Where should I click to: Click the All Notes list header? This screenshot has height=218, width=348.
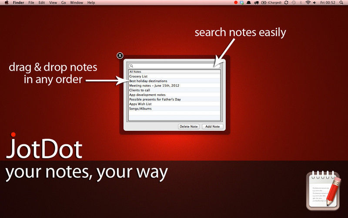point(174,72)
